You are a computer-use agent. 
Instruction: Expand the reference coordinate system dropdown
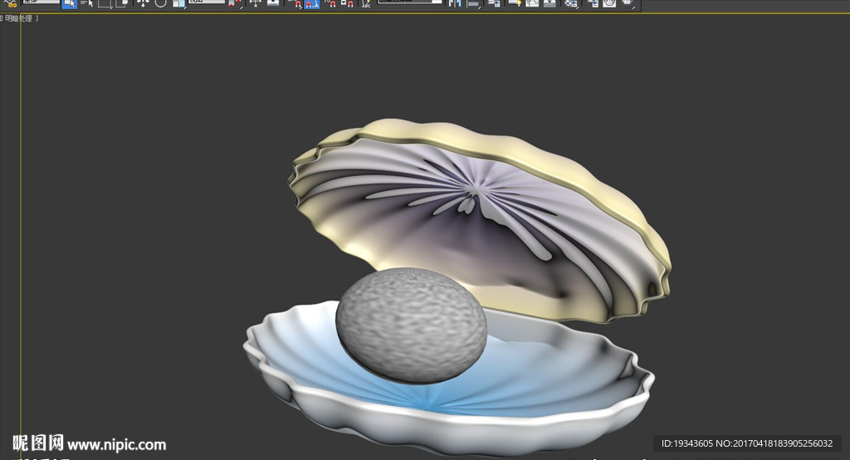(x=208, y=2)
